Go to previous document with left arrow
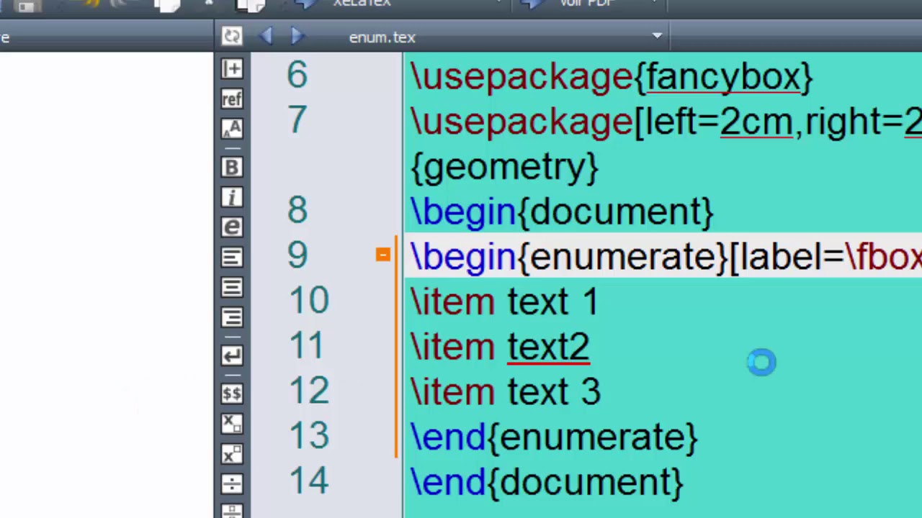Screen dimensions: 922x518 pyautogui.click(x=266, y=36)
